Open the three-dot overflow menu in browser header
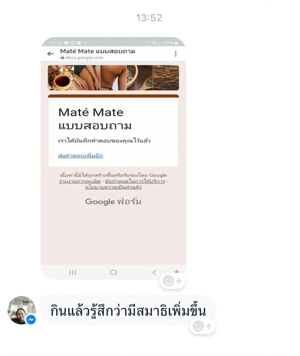 175,54
